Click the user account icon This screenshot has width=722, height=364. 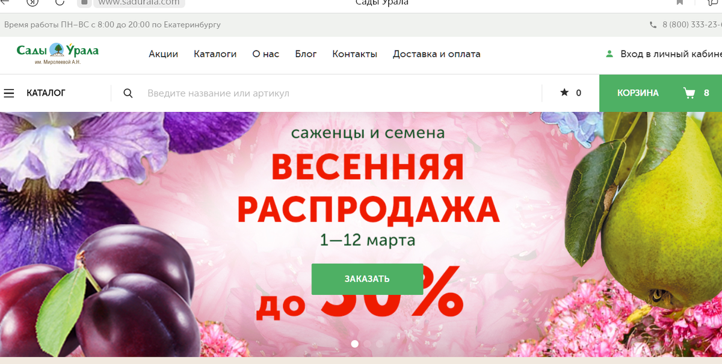tap(609, 54)
